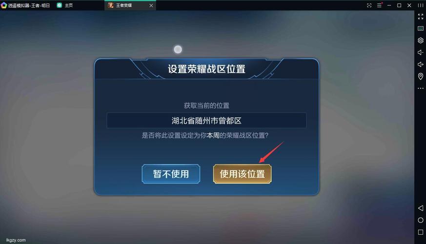The height and width of the screenshot is (244, 426).
Task: Click the fullscreen icon in right sidebar
Action: (x=421, y=17)
